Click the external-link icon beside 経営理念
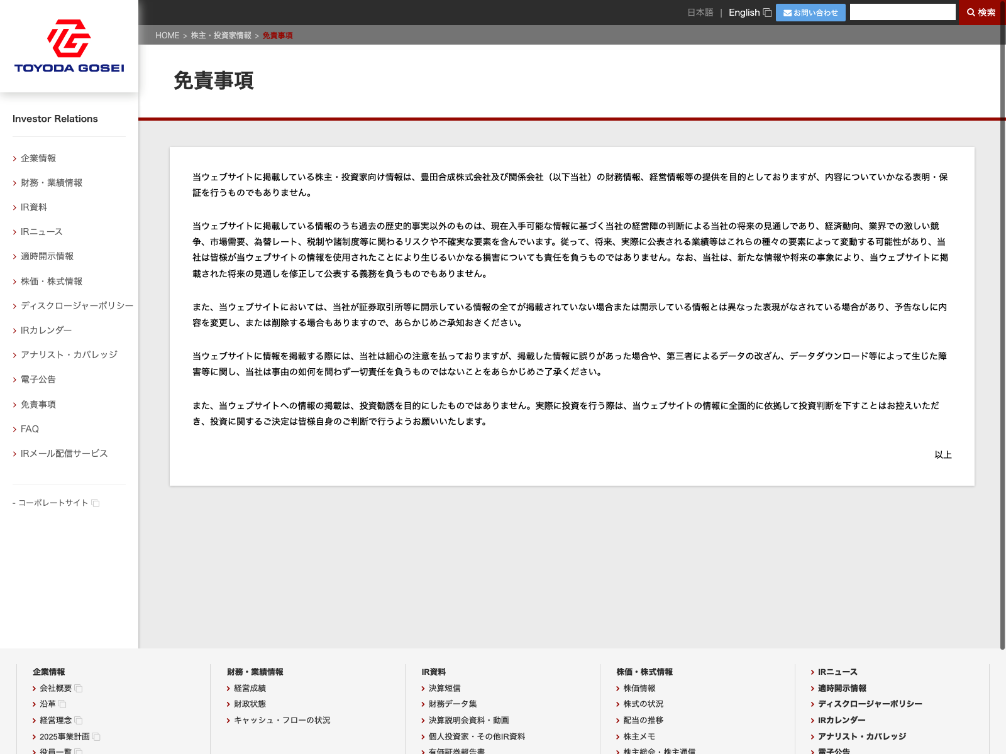 click(79, 721)
